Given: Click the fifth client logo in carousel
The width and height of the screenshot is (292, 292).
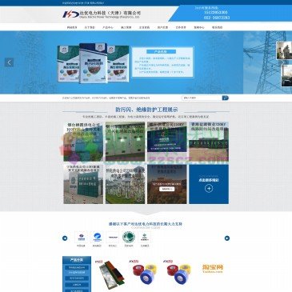Looking at the screenshot, I should point(145,237).
